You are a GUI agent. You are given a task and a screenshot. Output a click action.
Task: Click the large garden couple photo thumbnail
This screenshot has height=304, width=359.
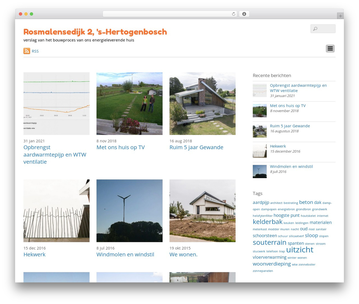click(x=129, y=103)
